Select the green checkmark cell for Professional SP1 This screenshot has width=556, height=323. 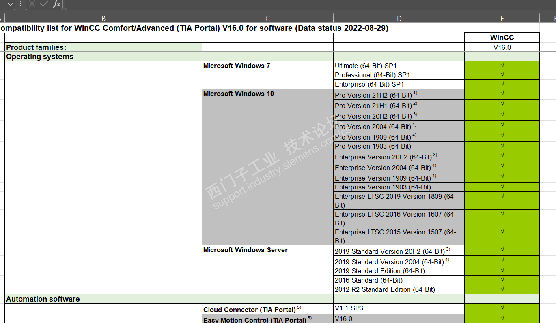(x=502, y=75)
